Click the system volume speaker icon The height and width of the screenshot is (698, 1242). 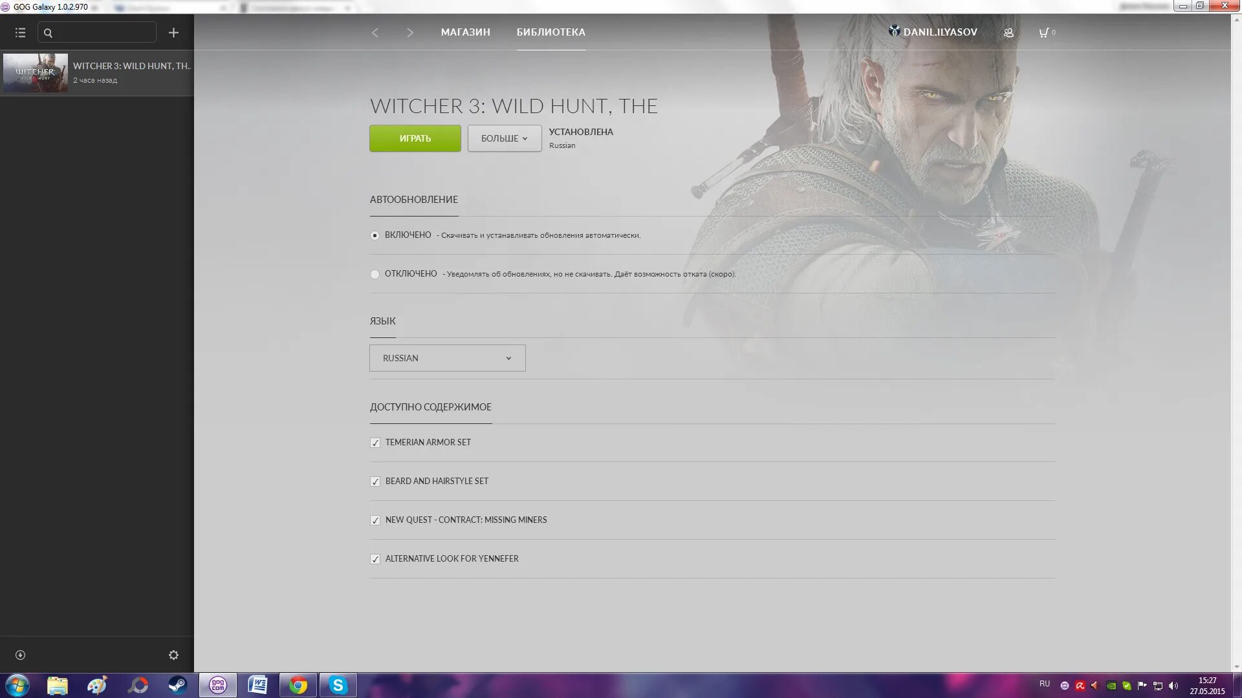(1173, 686)
